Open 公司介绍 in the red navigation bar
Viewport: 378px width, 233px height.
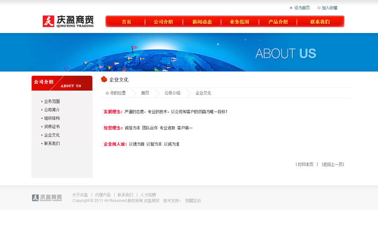coord(163,22)
